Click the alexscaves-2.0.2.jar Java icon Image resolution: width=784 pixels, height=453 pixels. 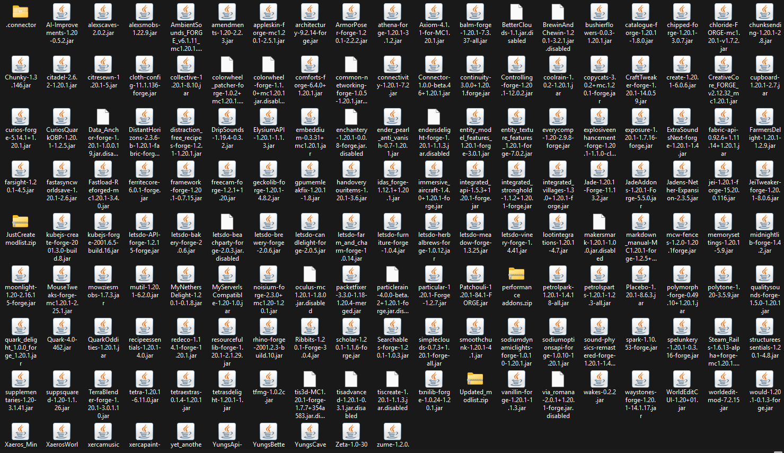[103, 12]
